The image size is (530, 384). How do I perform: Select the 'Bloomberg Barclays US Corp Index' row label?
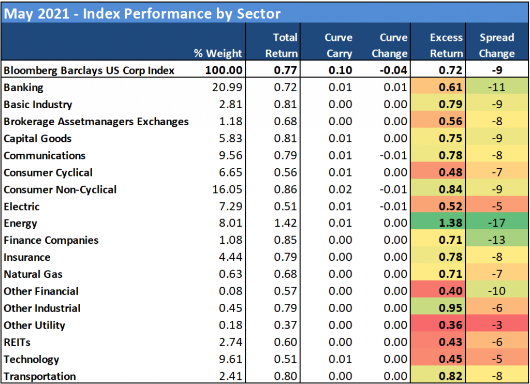pos(88,70)
